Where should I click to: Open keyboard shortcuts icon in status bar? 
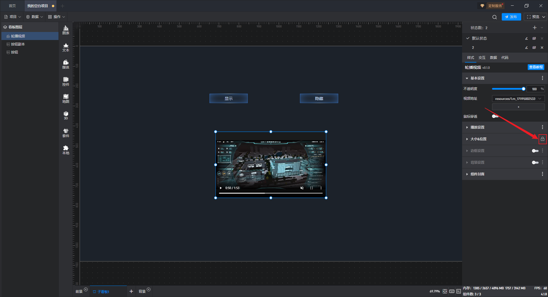click(x=452, y=291)
